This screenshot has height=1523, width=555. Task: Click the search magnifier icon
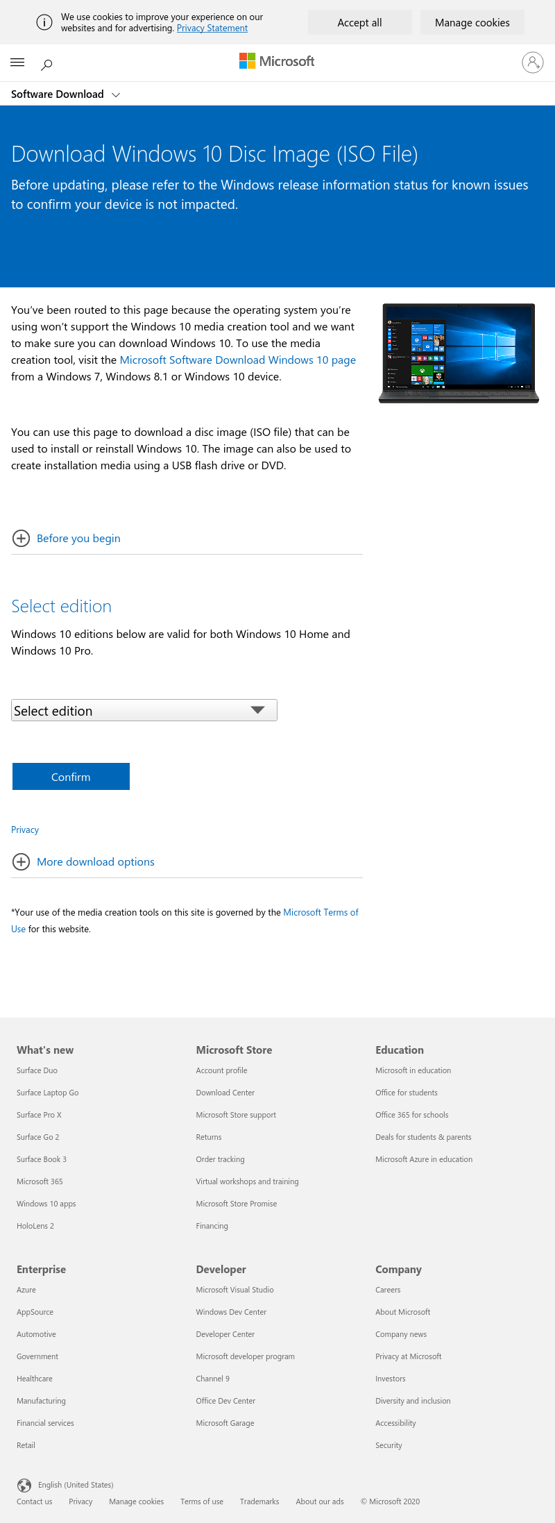[46, 65]
